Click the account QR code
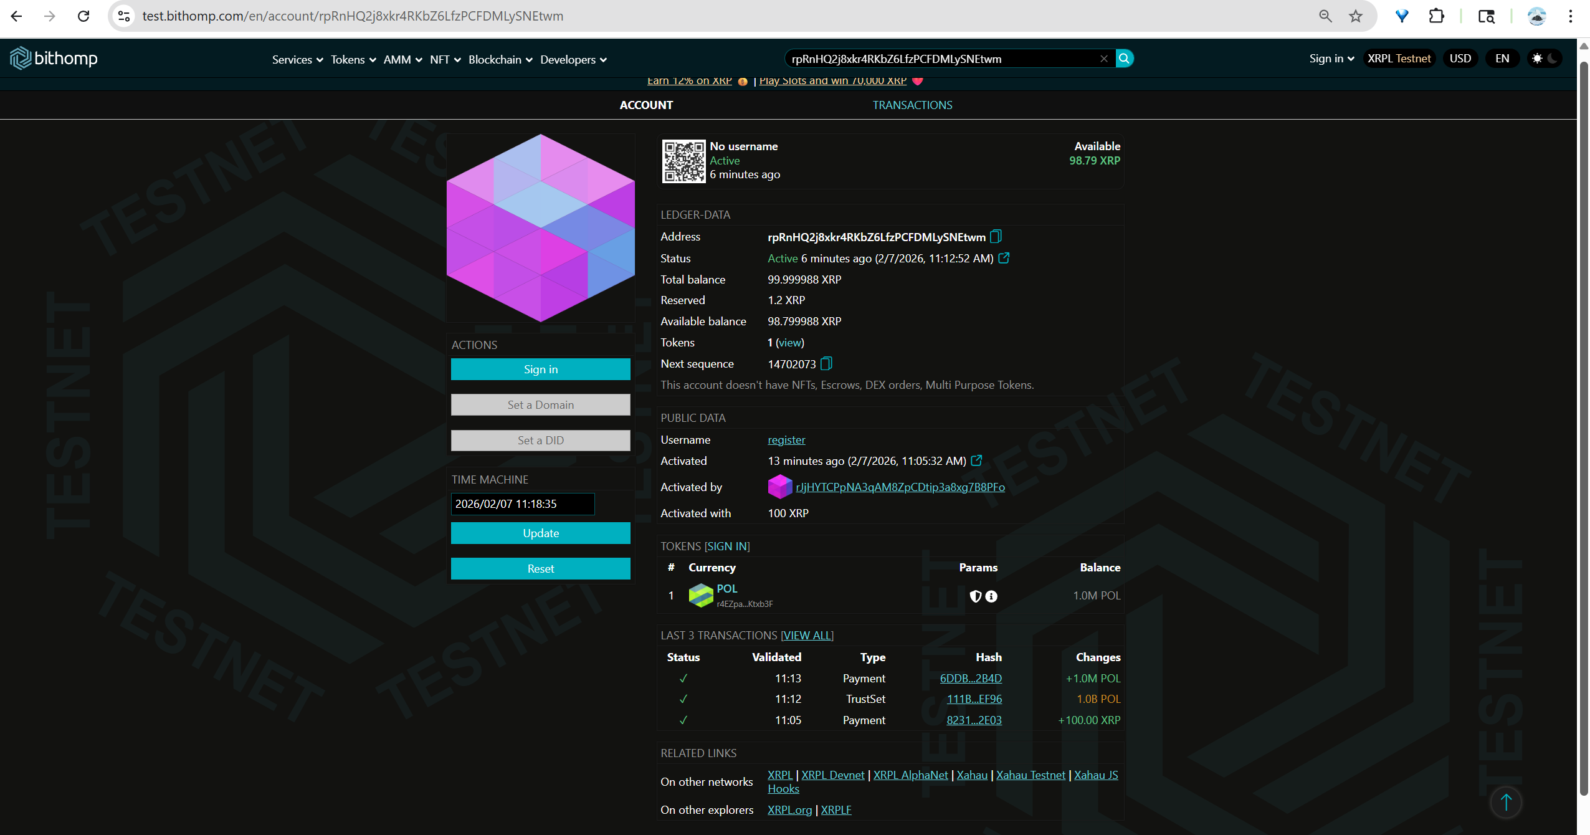1590x835 pixels. [x=683, y=161]
